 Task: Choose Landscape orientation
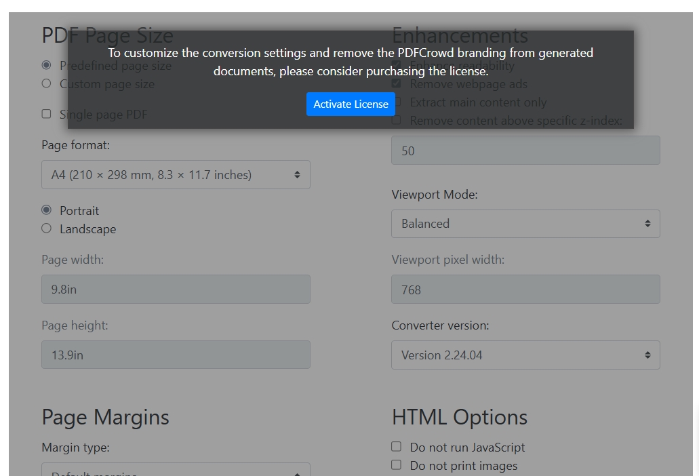point(46,229)
